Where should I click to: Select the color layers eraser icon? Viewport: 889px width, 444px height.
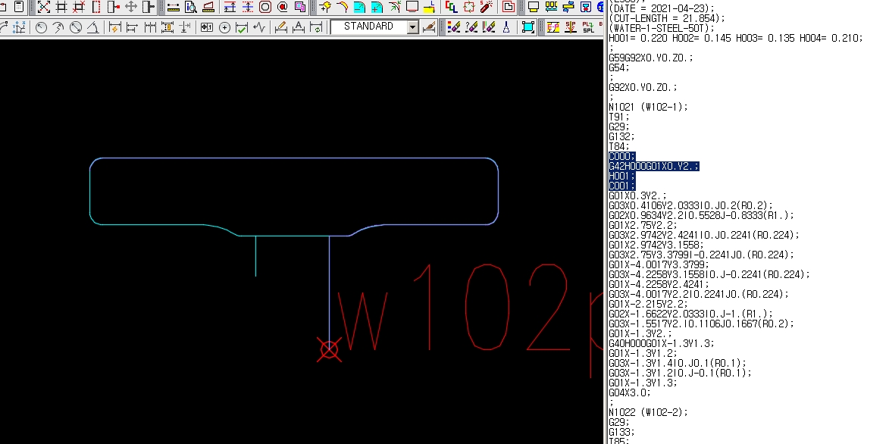tap(453, 27)
